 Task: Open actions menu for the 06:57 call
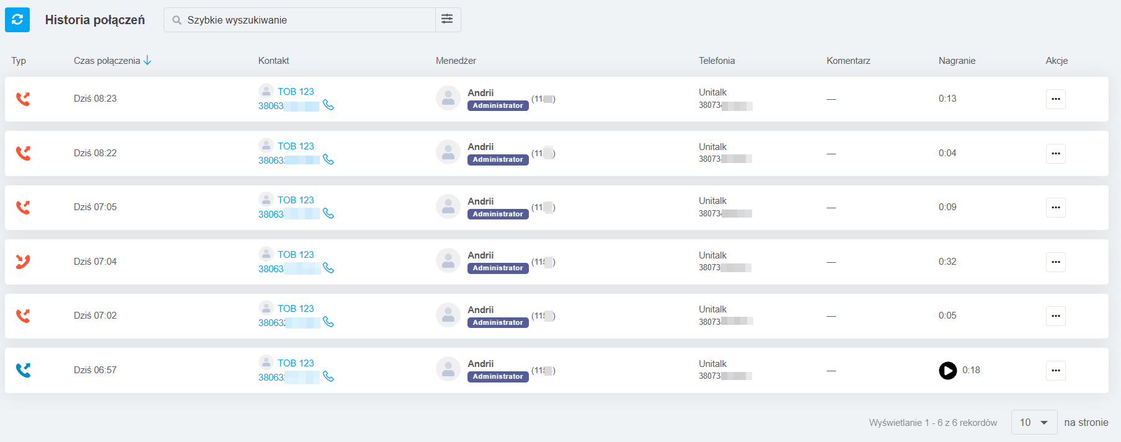pos(1055,371)
